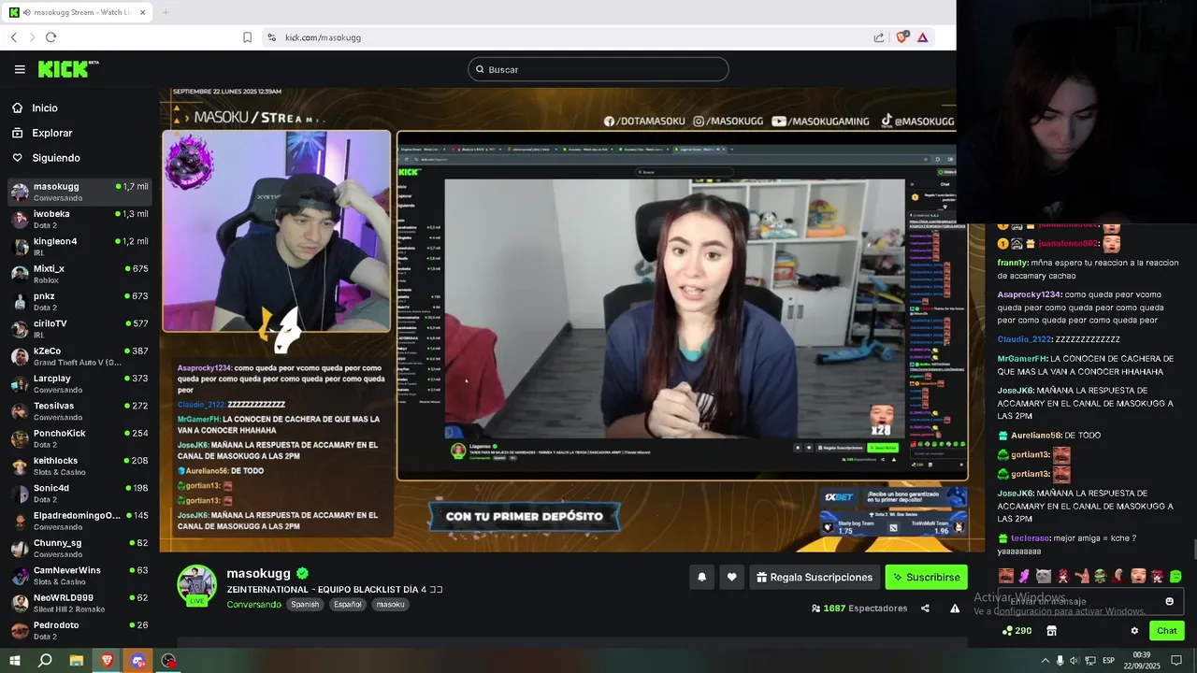1197x673 pixels.
Task: Reload the browser page
Action: coord(50,37)
